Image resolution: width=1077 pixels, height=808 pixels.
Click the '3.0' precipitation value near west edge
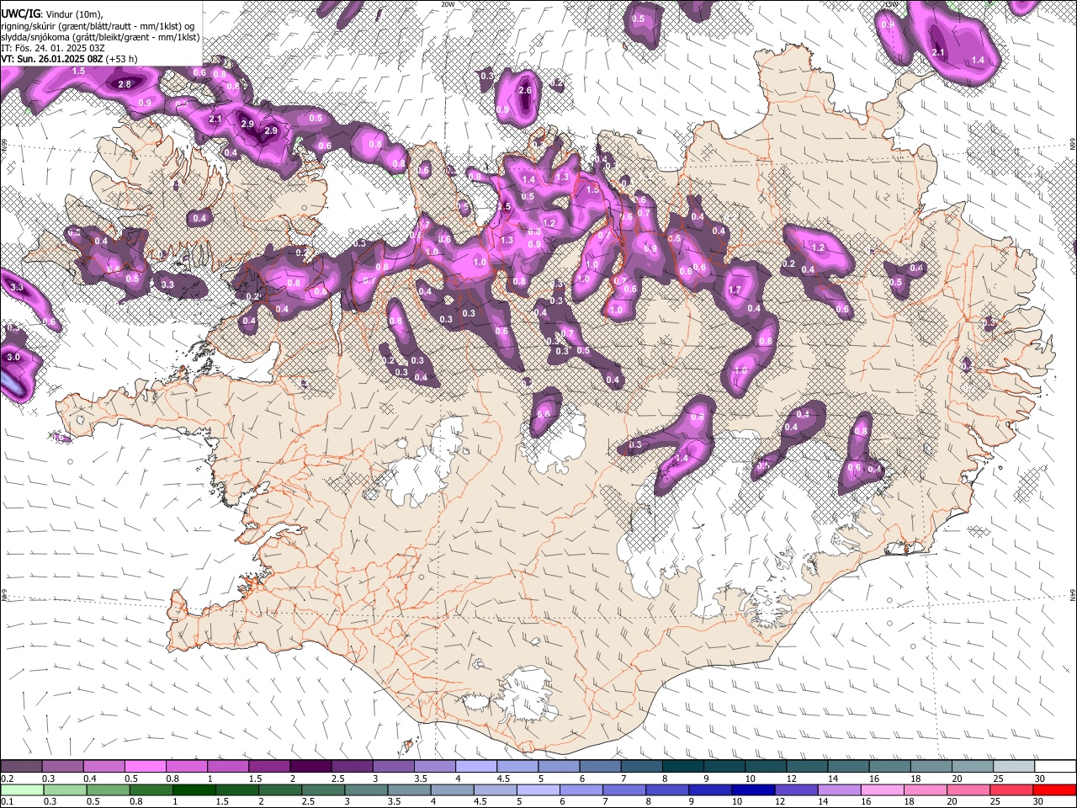click(x=13, y=357)
